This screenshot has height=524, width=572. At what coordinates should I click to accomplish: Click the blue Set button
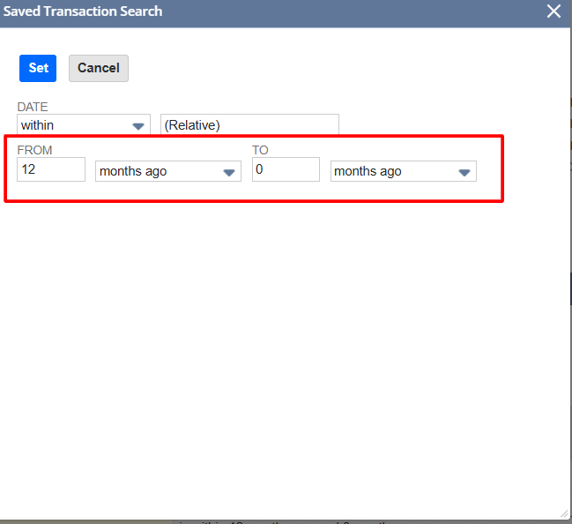[38, 68]
